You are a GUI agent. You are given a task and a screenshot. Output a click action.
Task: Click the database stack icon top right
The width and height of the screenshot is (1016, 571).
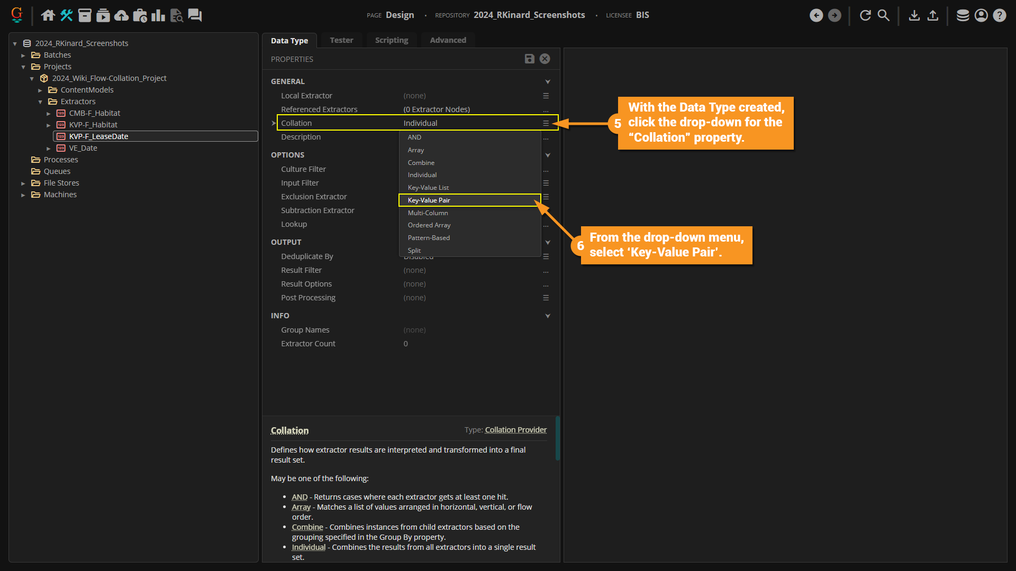tap(963, 15)
